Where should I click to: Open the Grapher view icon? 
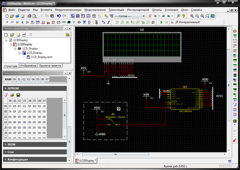(88, 16)
